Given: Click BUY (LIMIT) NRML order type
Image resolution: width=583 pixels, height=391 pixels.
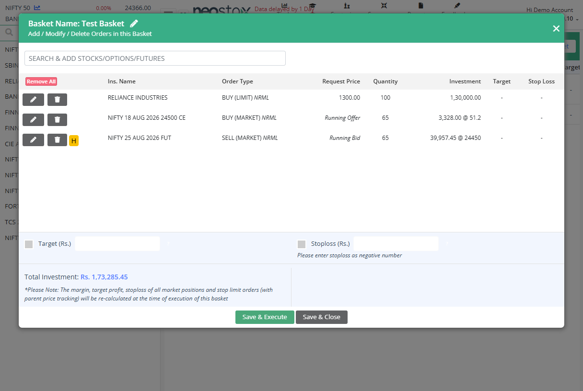Looking at the screenshot, I should [245, 98].
